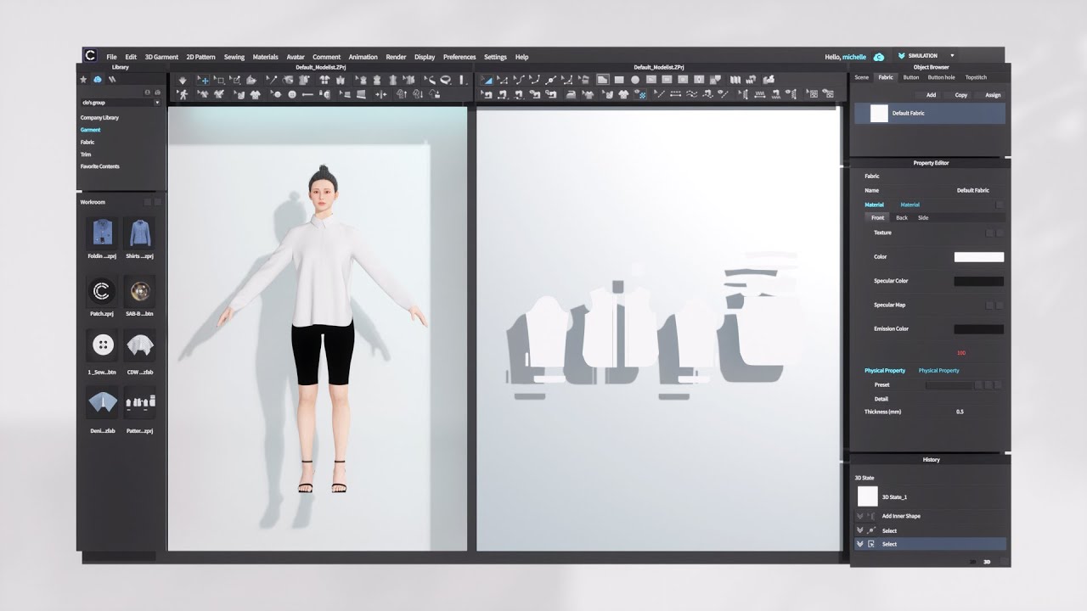Click the Assign button in Object Browser
This screenshot has width=1087, height=611.
click(x=992, y=95)
